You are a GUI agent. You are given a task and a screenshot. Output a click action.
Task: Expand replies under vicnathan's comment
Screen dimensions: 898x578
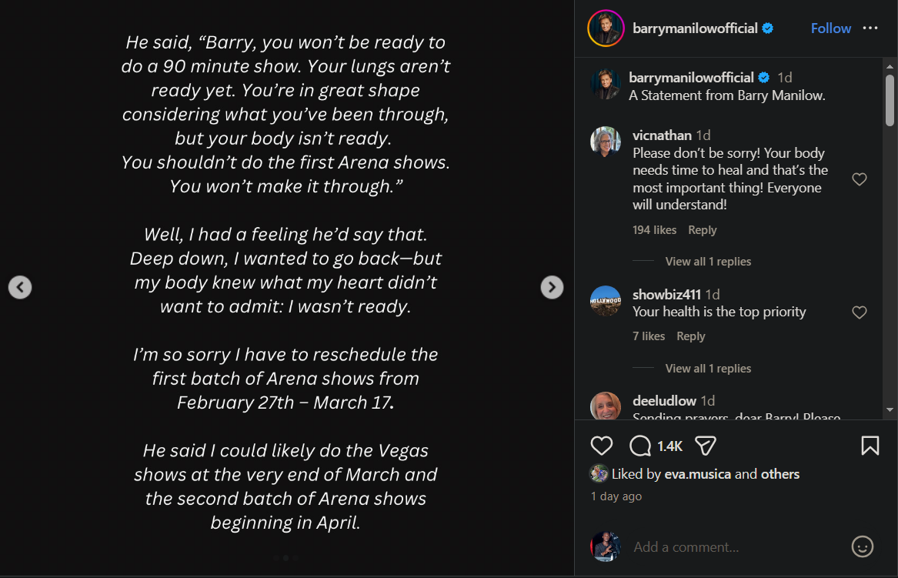coord(708,262)
